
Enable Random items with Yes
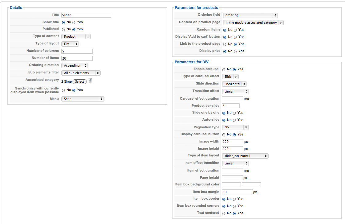click(x=235, y=30)
